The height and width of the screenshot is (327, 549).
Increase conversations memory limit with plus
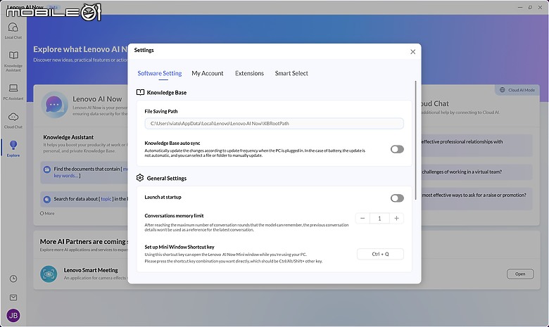coord(396,218)
